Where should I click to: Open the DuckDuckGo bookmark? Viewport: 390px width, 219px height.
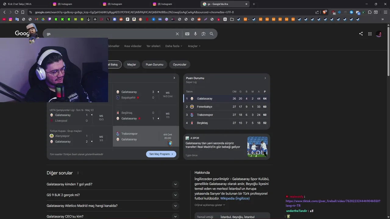pyautogui.click(x=140, y=19)
